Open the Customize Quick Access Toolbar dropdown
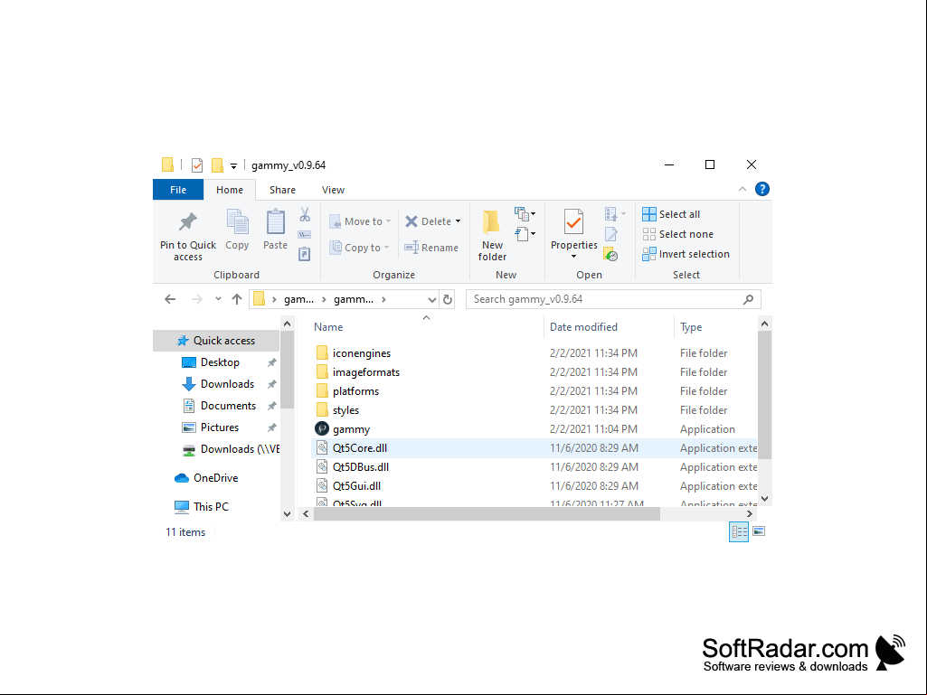Image resolution: width=927 pixels, height=695 pixels. coord(233,165)
